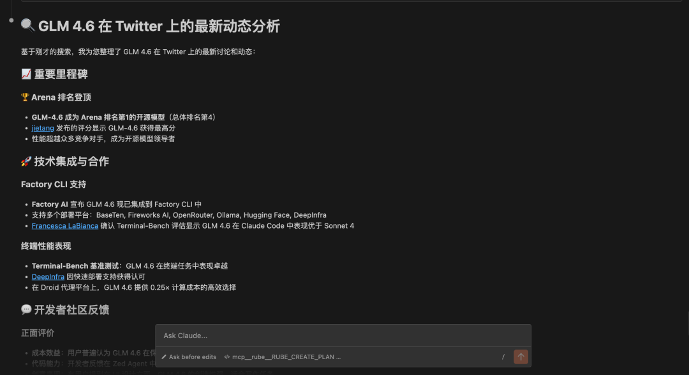Screen dimensions: 689x375
Task: Open the Francesca LaBianca link
Action: tap(64, 226)
